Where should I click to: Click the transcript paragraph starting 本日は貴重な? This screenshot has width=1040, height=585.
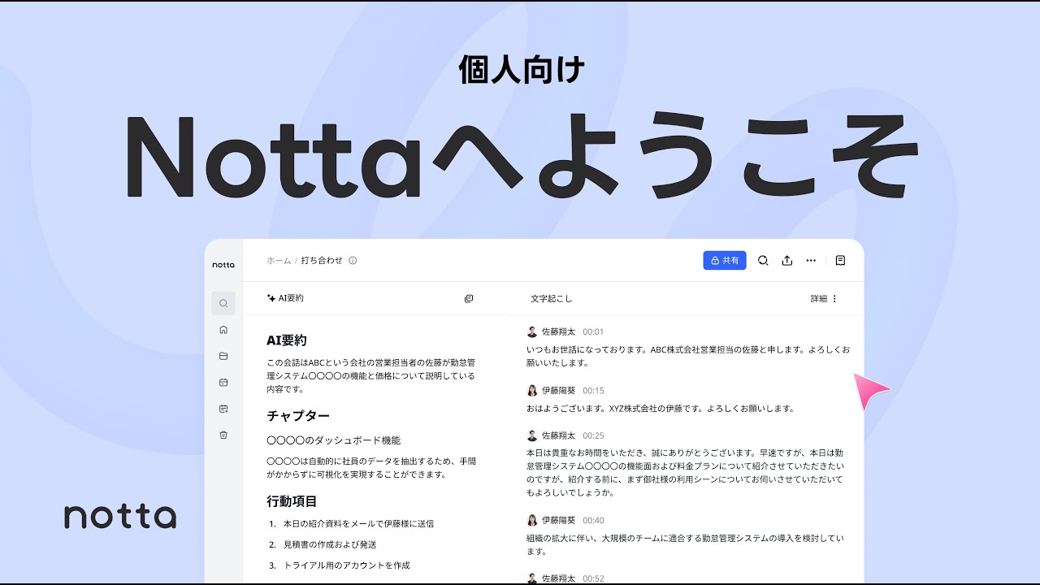[x=685, y=473]
